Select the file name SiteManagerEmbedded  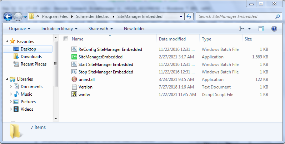pyautogui.click(x=100, y=57)
